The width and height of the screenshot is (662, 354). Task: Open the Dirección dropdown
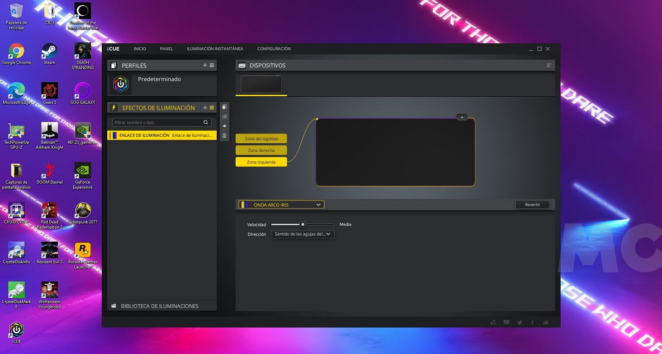point(303,235)
